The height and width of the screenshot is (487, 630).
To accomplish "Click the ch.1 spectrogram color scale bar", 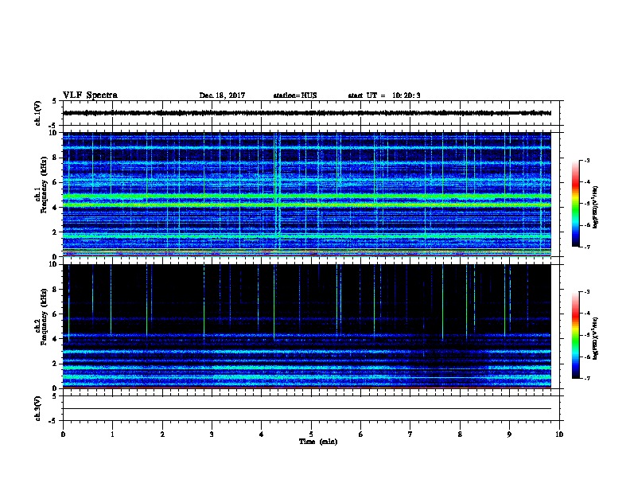I will tap(575, 204).
